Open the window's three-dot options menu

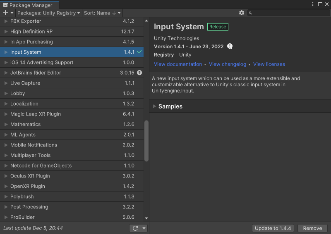tap(313, 4)
